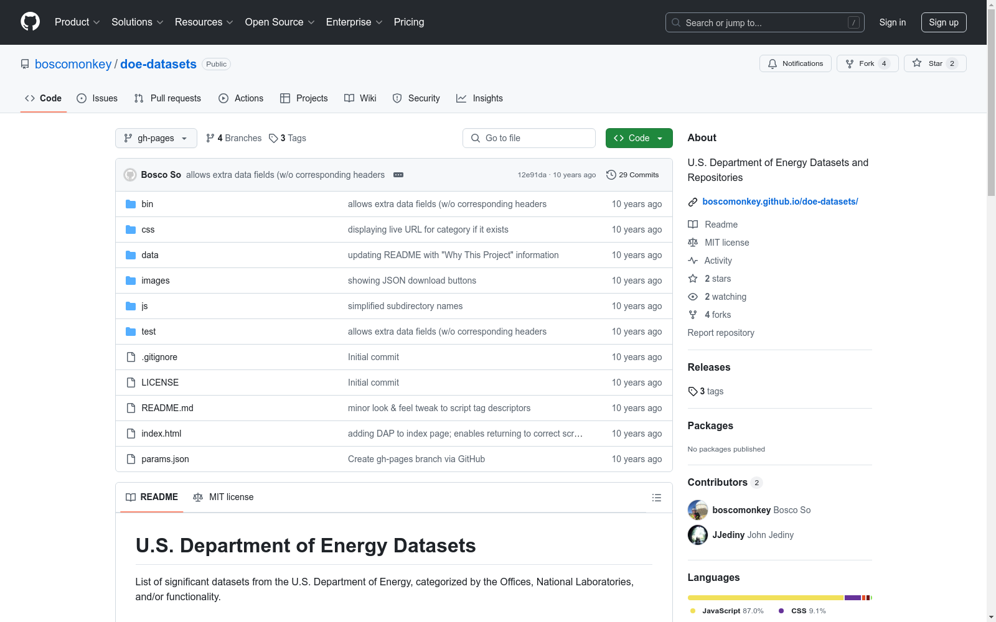Viewport: 996px width, 622px height.
Task: Click the Sign up button
Action: tap(944, 22)
